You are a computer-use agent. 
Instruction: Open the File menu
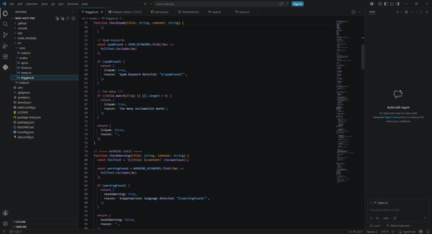click(x=12, y=4)
